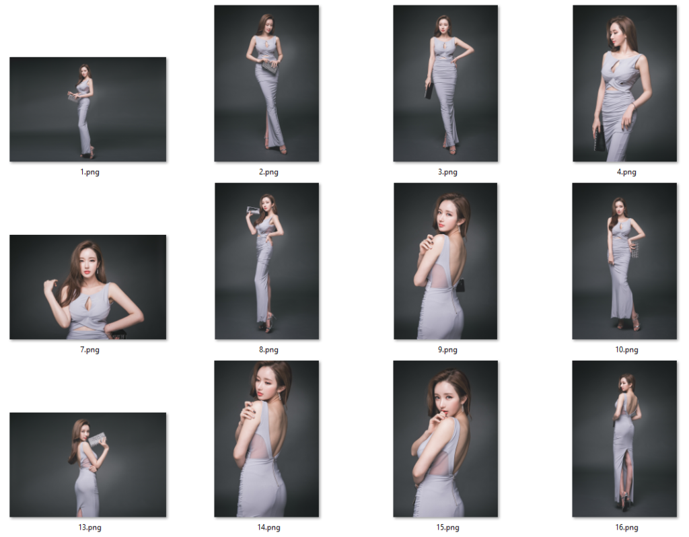Click the file name label "1.png"
The image size is (689, 537).
[89, 172]
